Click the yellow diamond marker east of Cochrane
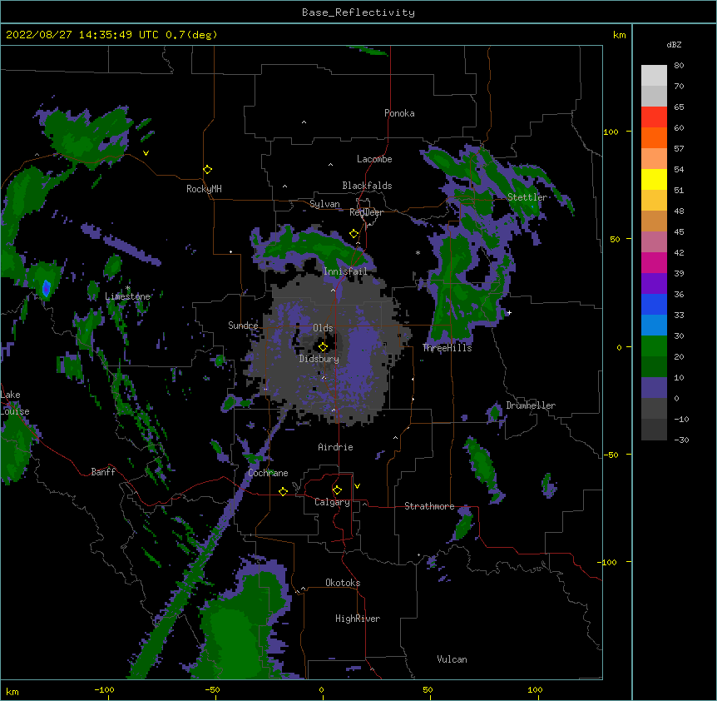717x701 pixels. click(x=283, y=491)
